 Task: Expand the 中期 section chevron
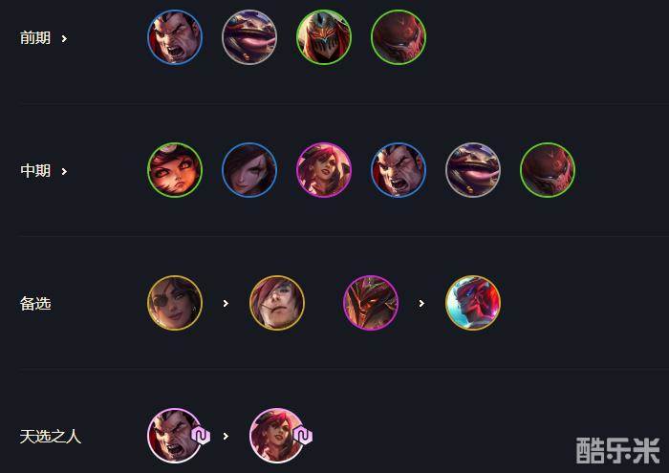(64, 171)
